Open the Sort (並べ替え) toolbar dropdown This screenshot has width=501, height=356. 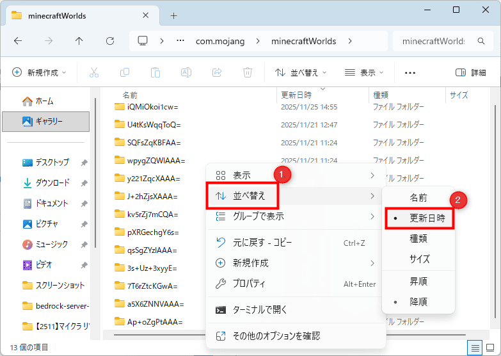tap(301, 72)
